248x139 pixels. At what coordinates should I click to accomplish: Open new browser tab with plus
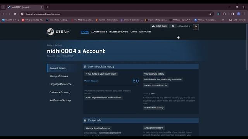[47, 7]
